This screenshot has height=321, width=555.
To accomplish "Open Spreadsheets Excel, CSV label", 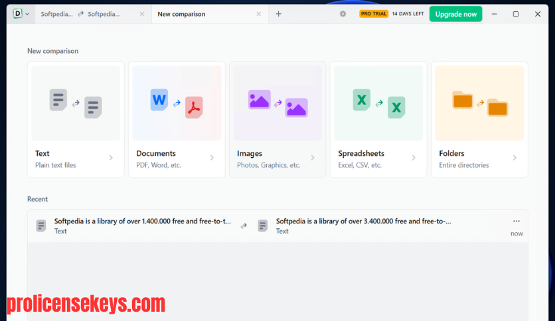I will click(361, 159).
